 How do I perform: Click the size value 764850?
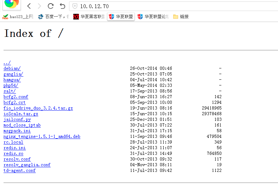point(214,153)
